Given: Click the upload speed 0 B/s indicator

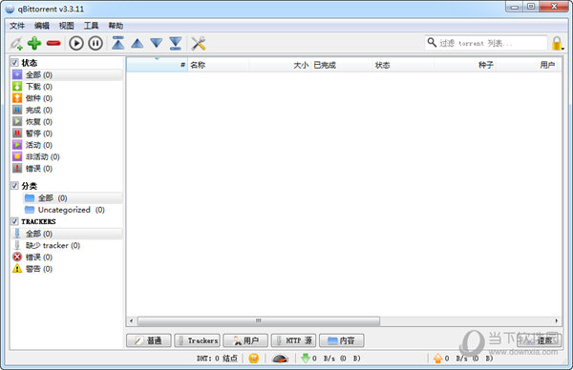Looking at the screenshot, I should pos(463,359).
